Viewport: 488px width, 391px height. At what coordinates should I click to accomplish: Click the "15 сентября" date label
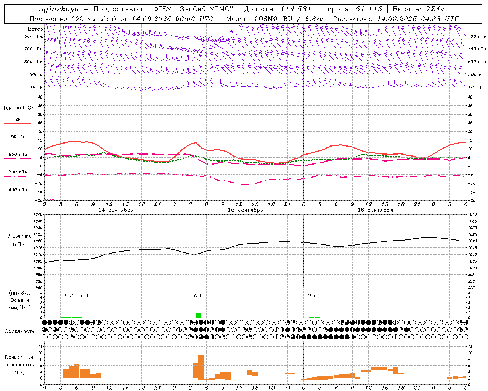(246, 210)
